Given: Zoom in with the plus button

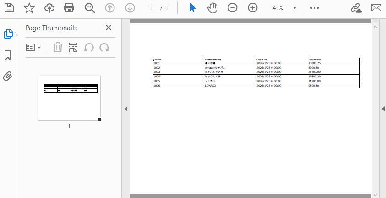Looking at the screenshot, I should click(x=253, y=8).
